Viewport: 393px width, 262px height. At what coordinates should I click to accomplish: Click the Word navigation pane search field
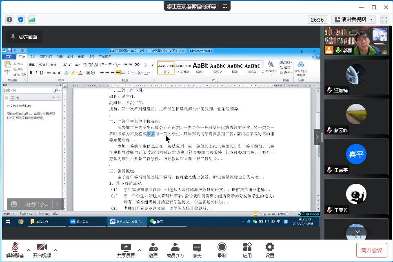click(28, 90)
